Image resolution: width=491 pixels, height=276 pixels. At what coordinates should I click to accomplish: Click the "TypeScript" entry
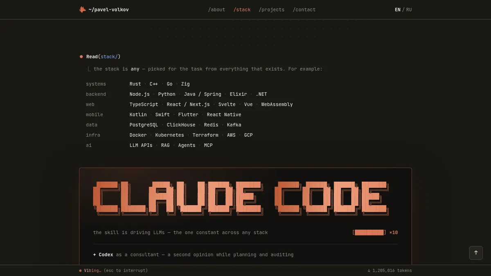pyautogui.click(x=144, y=104)
